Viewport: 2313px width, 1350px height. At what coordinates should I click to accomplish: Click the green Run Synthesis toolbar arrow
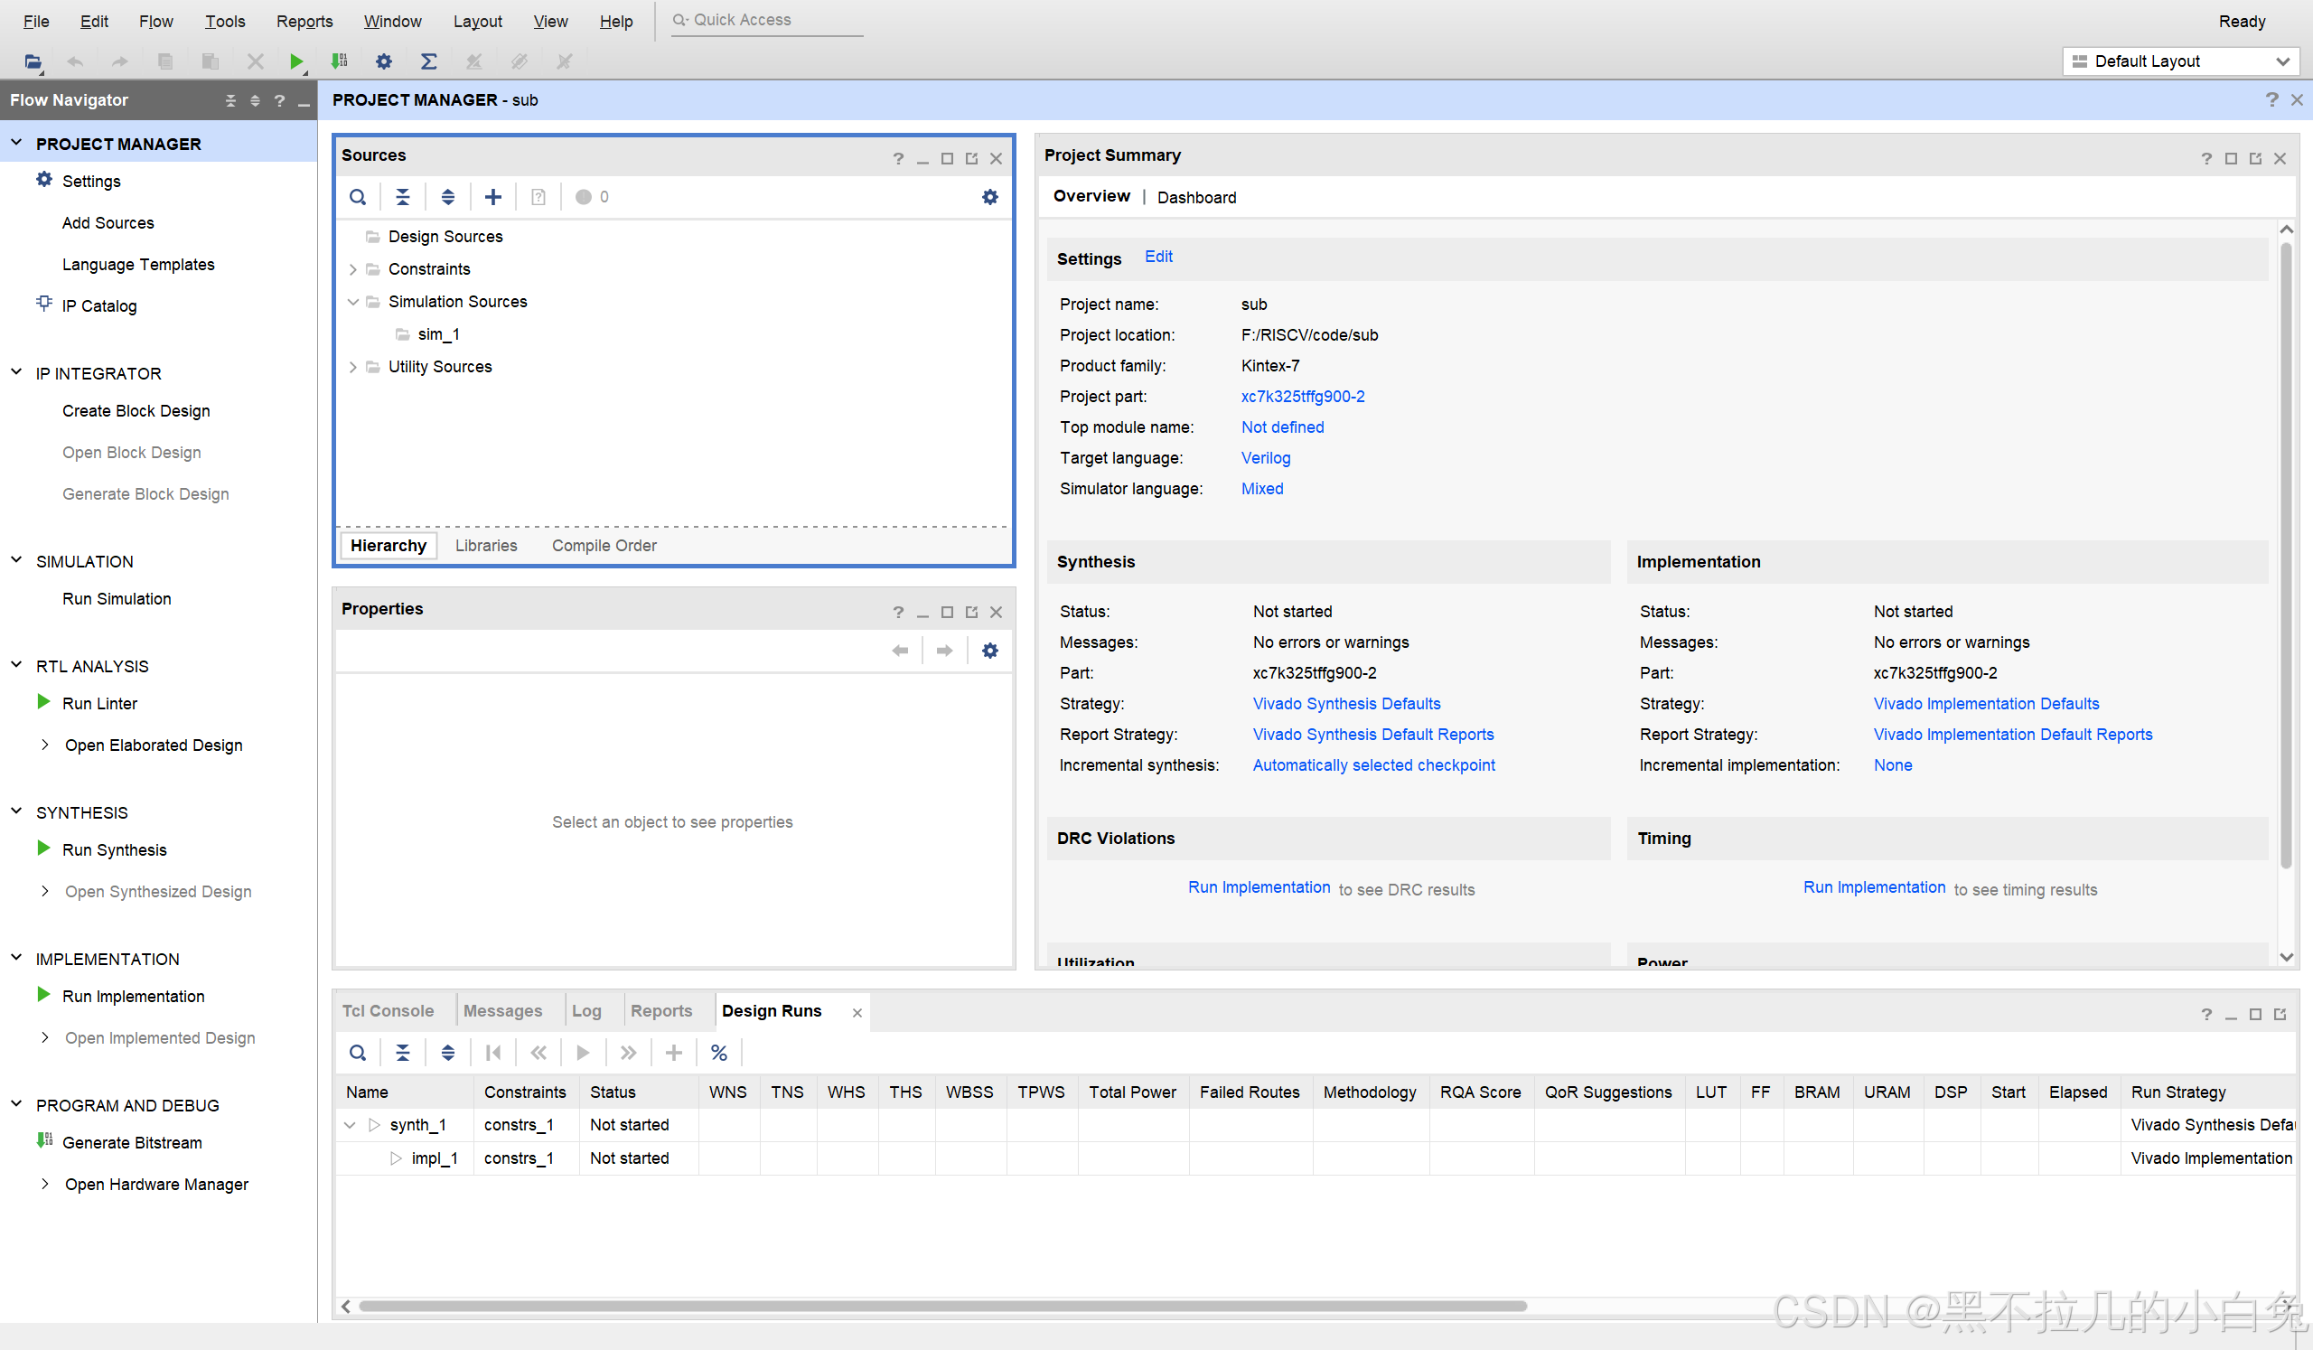point(295,61)
